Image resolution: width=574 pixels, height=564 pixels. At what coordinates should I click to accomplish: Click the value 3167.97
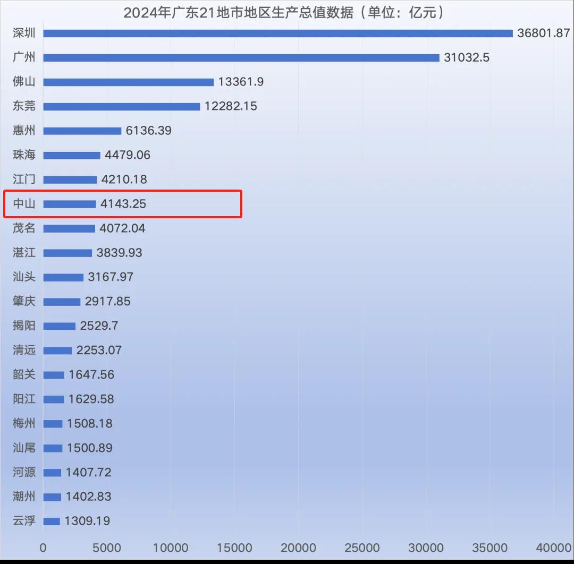[x=111, y=277]
